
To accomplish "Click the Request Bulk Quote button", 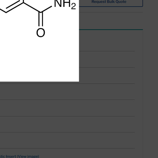I will 109,2.
